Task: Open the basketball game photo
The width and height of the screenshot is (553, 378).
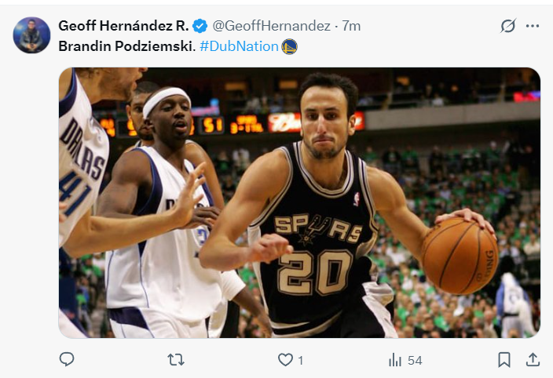Action: [299, 202]
